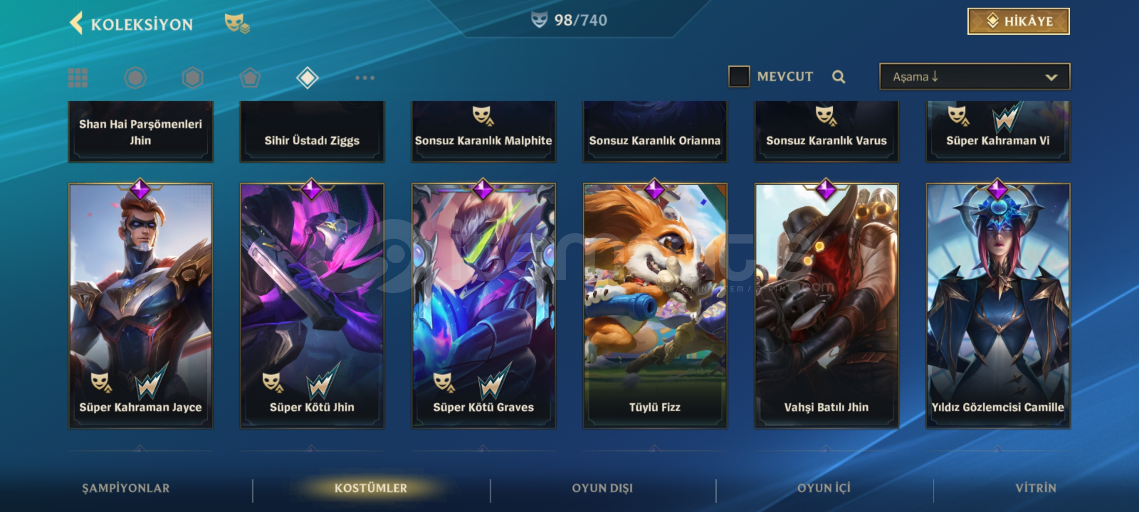Open the three-dots more filters icon

(x=365, y=78)
